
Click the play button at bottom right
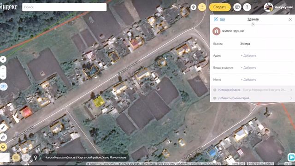[291, 157]
